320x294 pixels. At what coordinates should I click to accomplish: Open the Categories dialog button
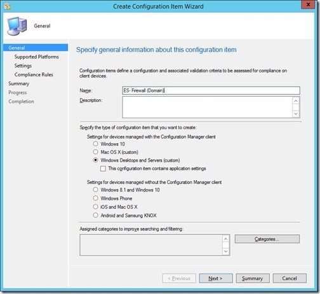267,239
